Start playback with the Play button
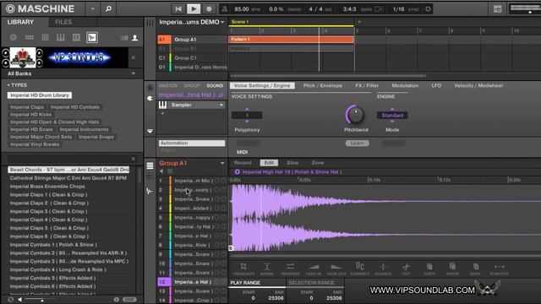The height and width of the screenshot is (304, 541). click(194, 9)
